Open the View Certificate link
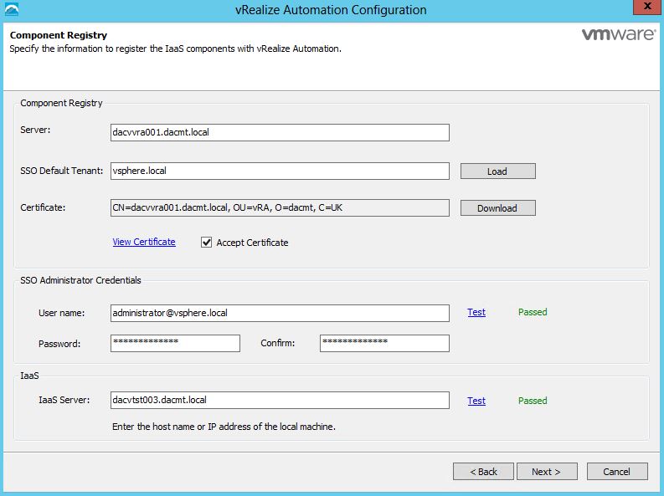 [144, 242]
